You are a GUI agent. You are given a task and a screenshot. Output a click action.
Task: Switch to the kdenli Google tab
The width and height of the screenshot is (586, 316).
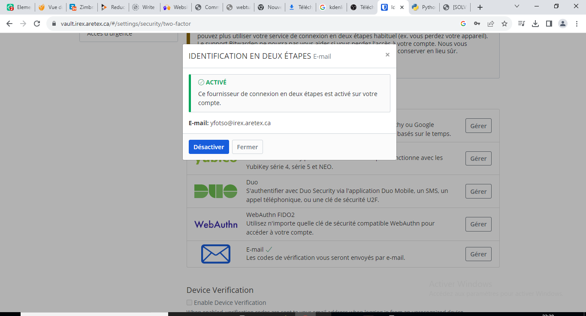point(332,7)
